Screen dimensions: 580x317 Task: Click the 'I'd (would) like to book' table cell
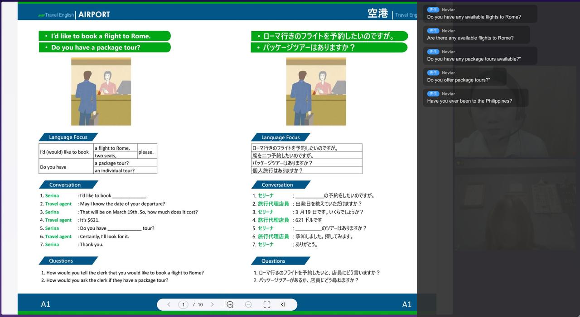point(66,152)
